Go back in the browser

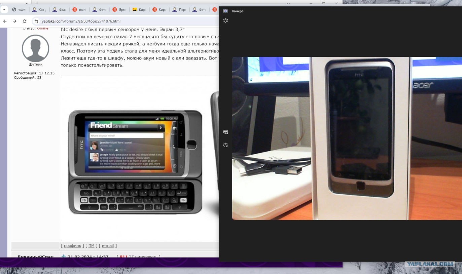coord(5,21)
